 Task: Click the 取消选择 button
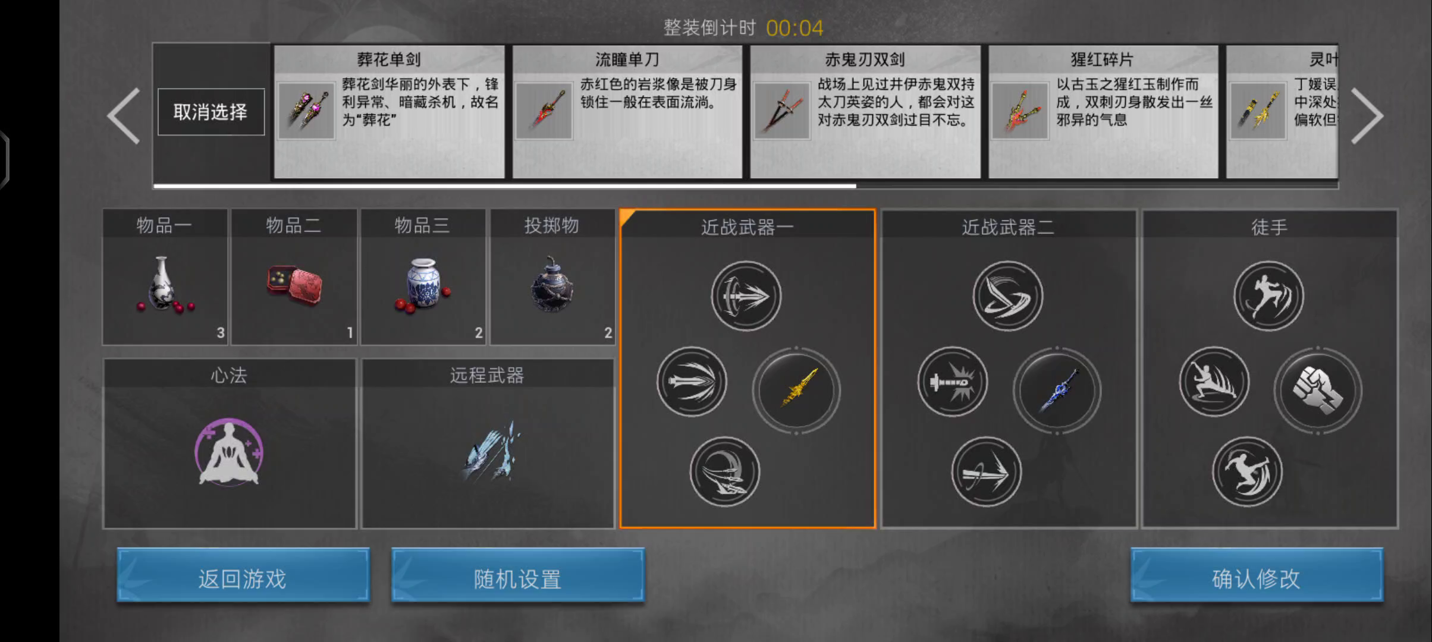211,112
